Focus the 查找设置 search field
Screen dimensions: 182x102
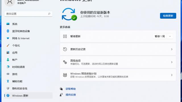tap(28, 14)
